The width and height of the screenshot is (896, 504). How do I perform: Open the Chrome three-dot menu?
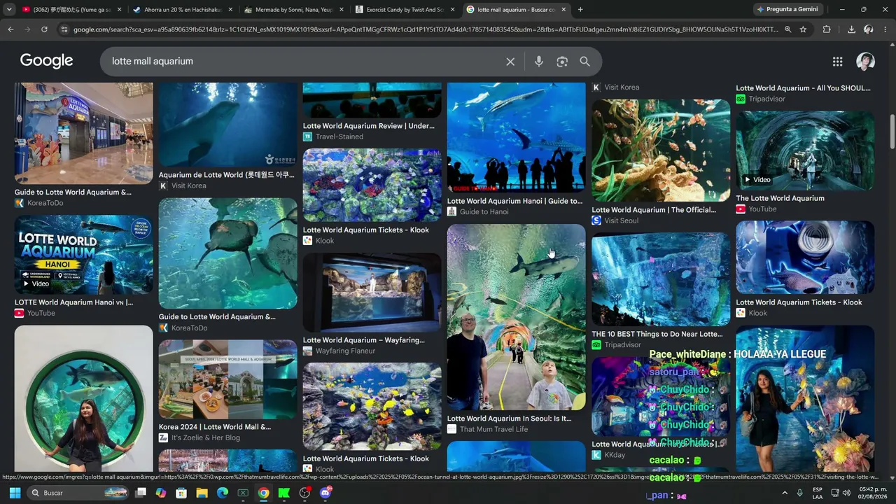point(885,29)
